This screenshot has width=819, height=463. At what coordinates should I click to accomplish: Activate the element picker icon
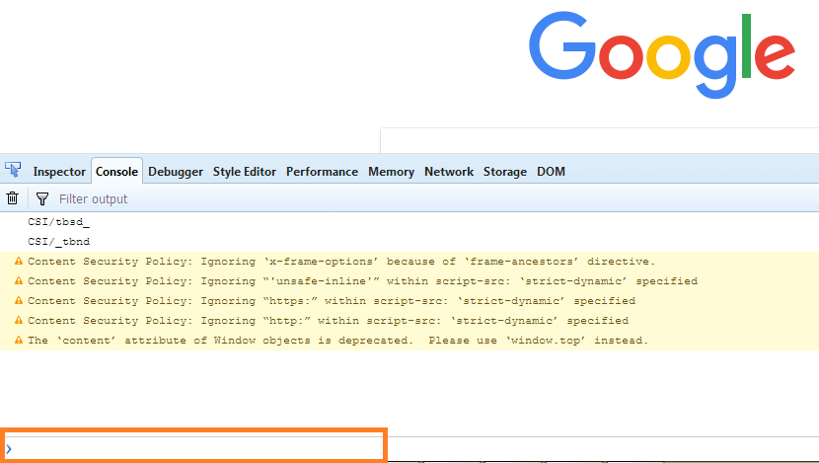pyautogui.click(x=13, y=170)
